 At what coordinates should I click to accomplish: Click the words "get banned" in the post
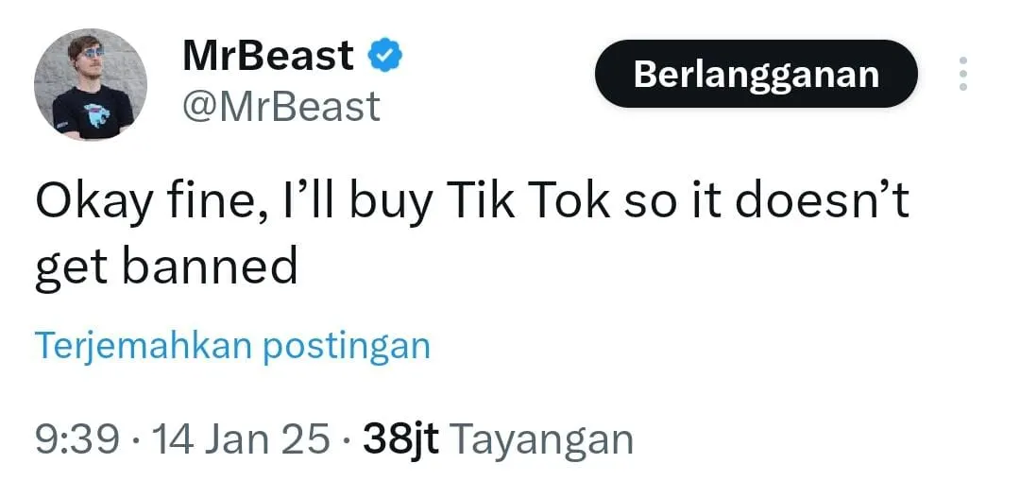(x=166, y=267)
